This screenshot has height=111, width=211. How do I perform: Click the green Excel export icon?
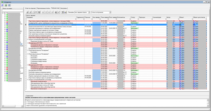(6, 5)
